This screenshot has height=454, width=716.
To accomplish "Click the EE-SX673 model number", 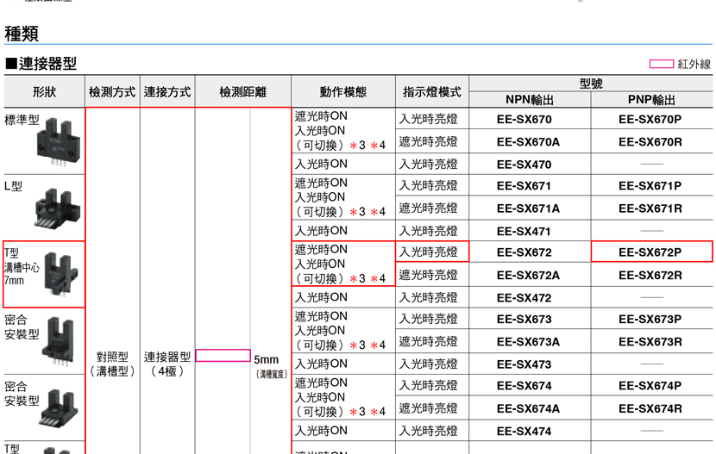I will 524,319.
